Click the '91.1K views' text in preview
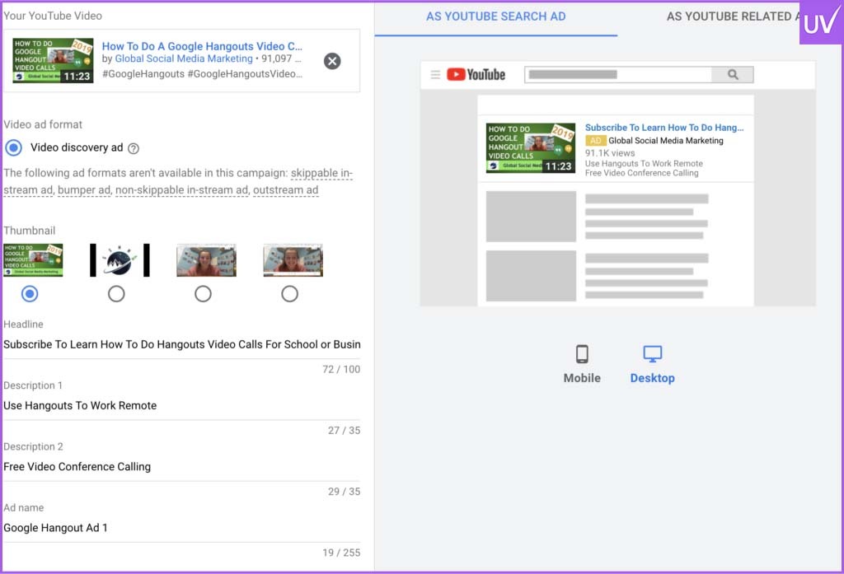 click(610, 153)
